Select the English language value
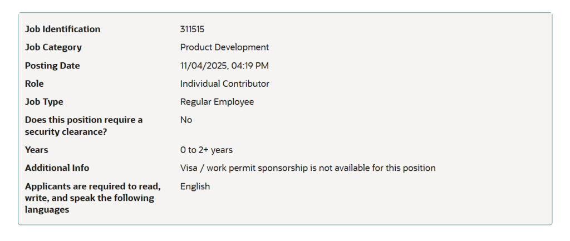The height and width of the screenshot is (241, 570). click(195, 186)
